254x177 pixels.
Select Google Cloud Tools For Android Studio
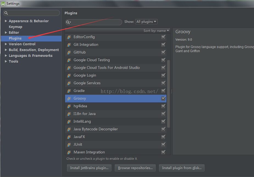[116, 68]
